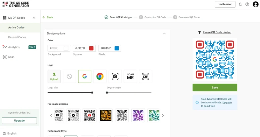Click the Analytics chart icon

pos(5,47)
